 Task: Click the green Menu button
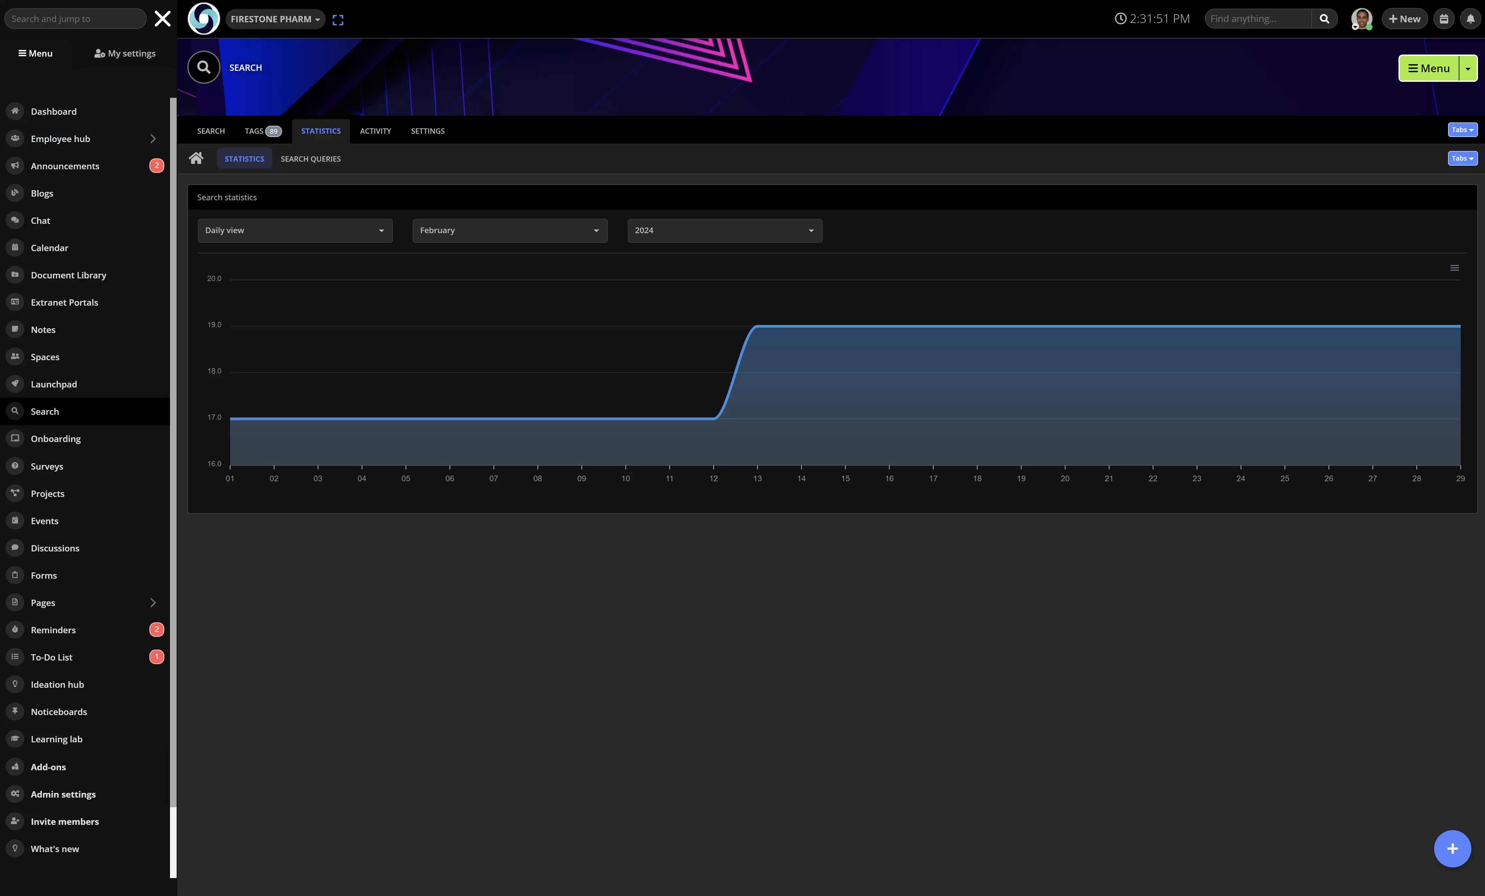coord(1428,68)
